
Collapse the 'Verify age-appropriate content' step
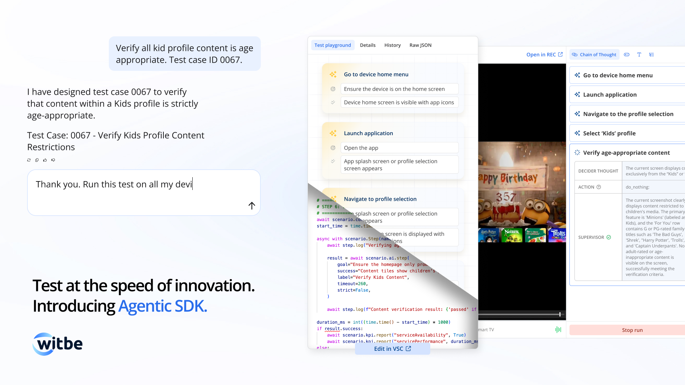click(627, 153)
